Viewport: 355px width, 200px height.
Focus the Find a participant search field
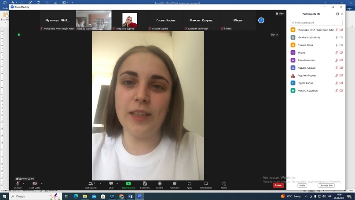316,22
